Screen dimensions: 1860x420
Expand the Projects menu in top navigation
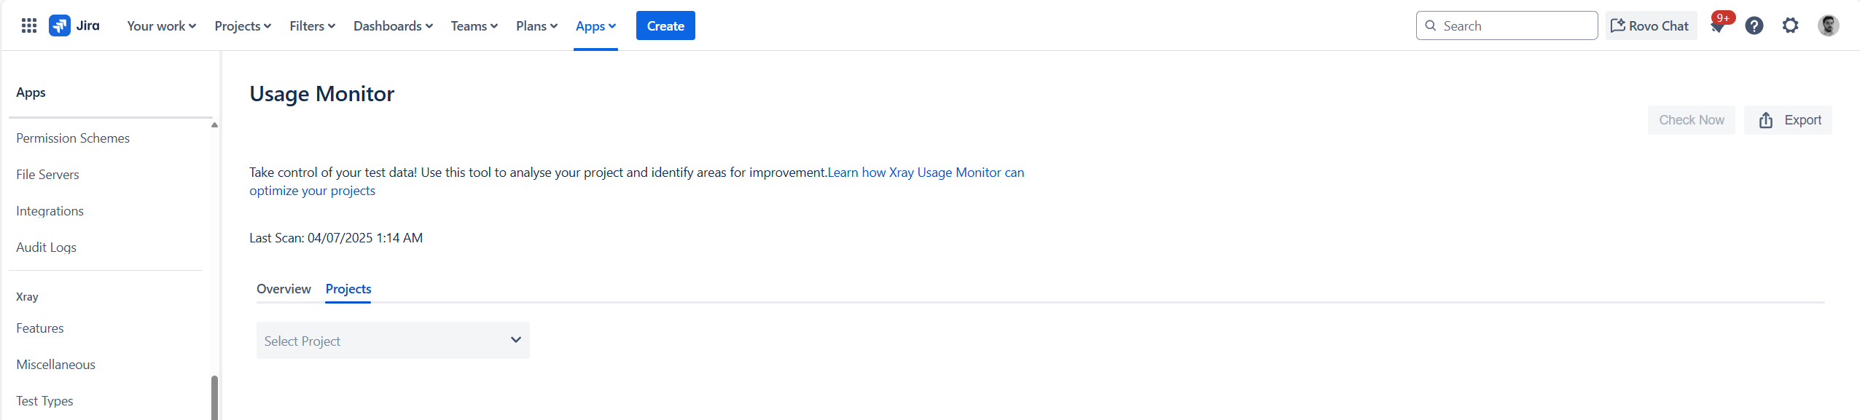click(x=243, y=25)
